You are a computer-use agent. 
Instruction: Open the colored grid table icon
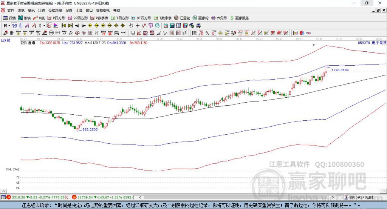(x=295, y=33)
